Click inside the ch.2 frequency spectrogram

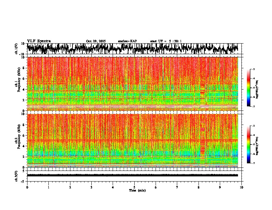(x=133, y=141)
